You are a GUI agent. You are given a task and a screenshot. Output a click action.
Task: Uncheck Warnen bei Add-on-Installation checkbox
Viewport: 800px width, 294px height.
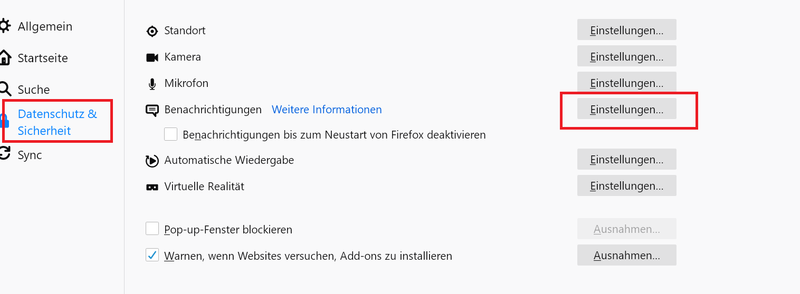pyautogui.click(x=152, y=256)
